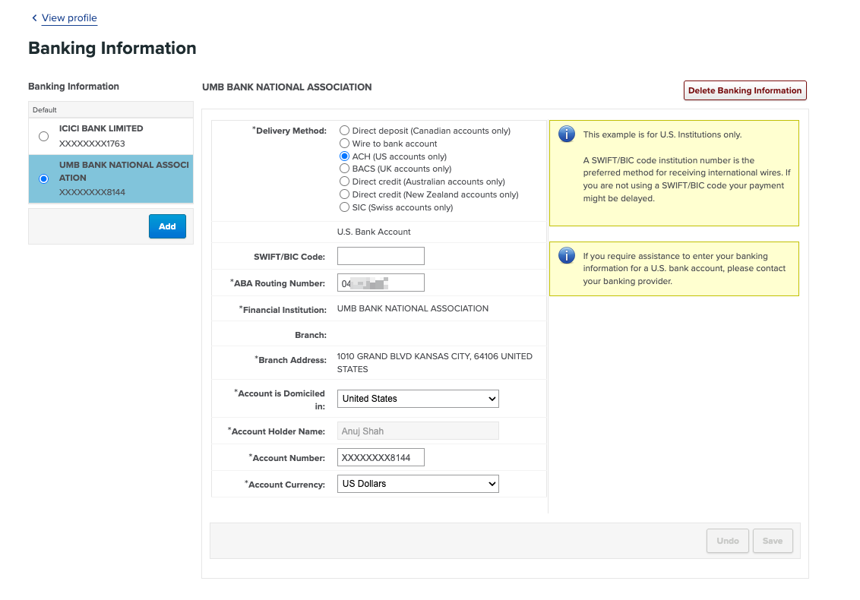Open the Account Currency dropdown

click(x=418, y=484)
